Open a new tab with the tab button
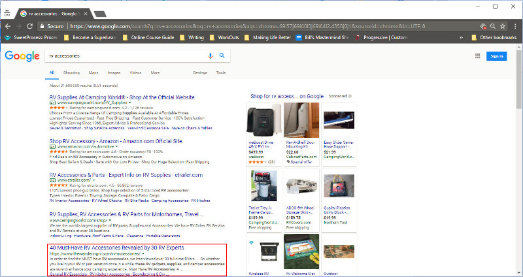 pyautogui.click(x=100, y=14)
